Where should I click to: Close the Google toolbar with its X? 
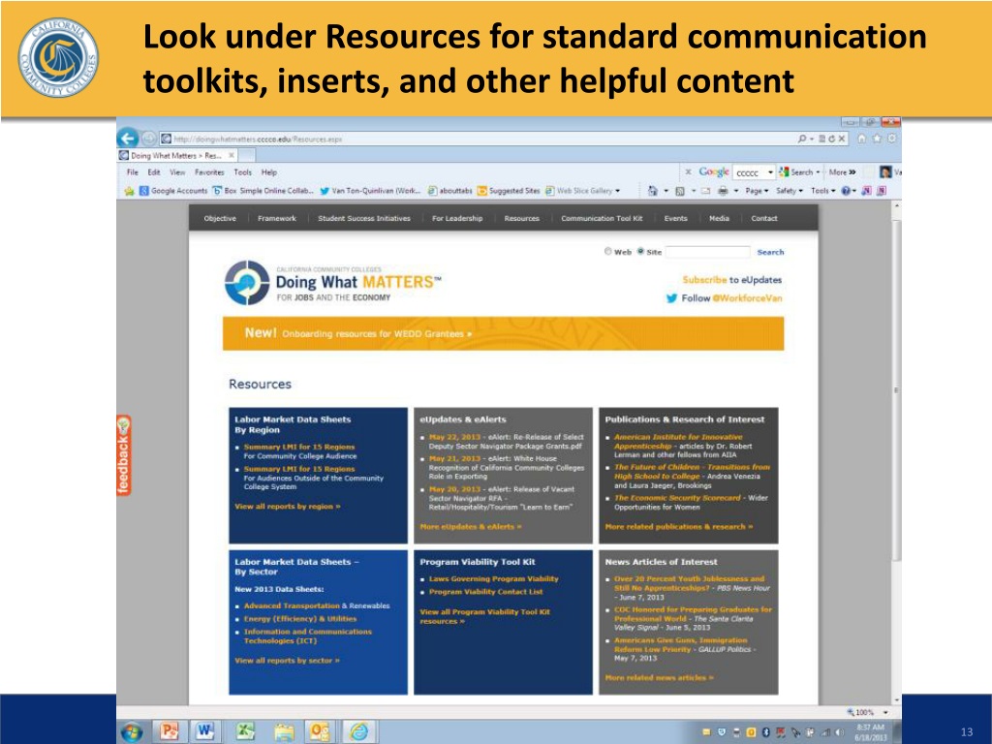point(689,172)
